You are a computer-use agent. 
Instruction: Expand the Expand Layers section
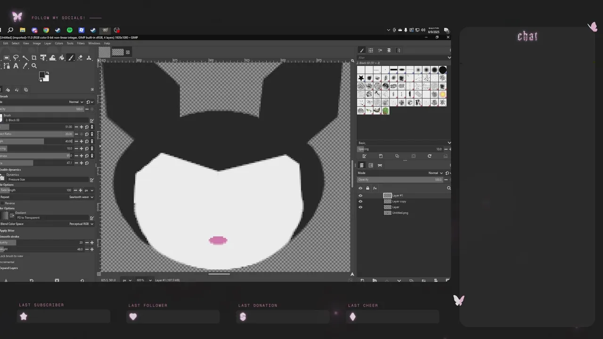tap(8, 268)
